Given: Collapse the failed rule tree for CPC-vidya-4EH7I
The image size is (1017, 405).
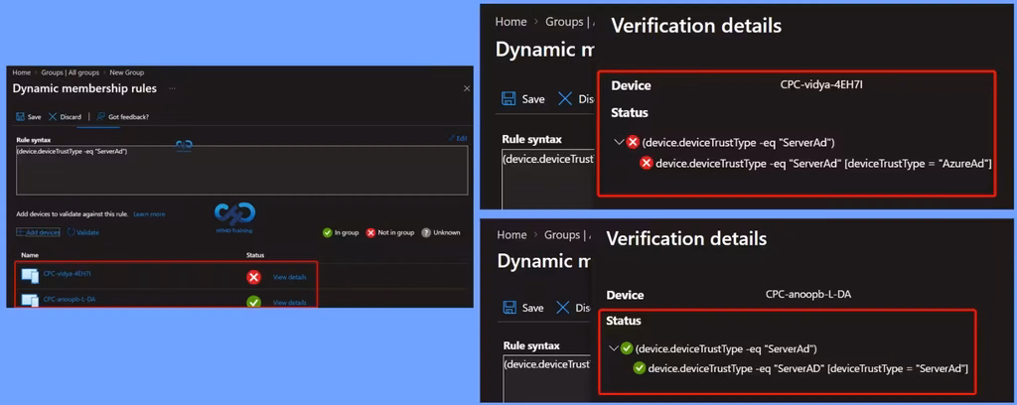Looking at the screenshot, I should pyautogui.click(x=618, y=142).
